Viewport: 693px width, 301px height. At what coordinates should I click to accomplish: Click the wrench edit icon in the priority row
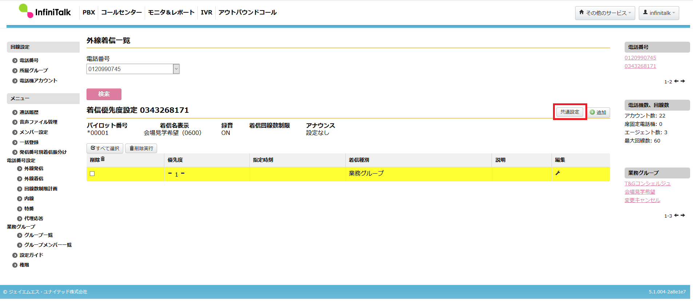tap(557, 173)
